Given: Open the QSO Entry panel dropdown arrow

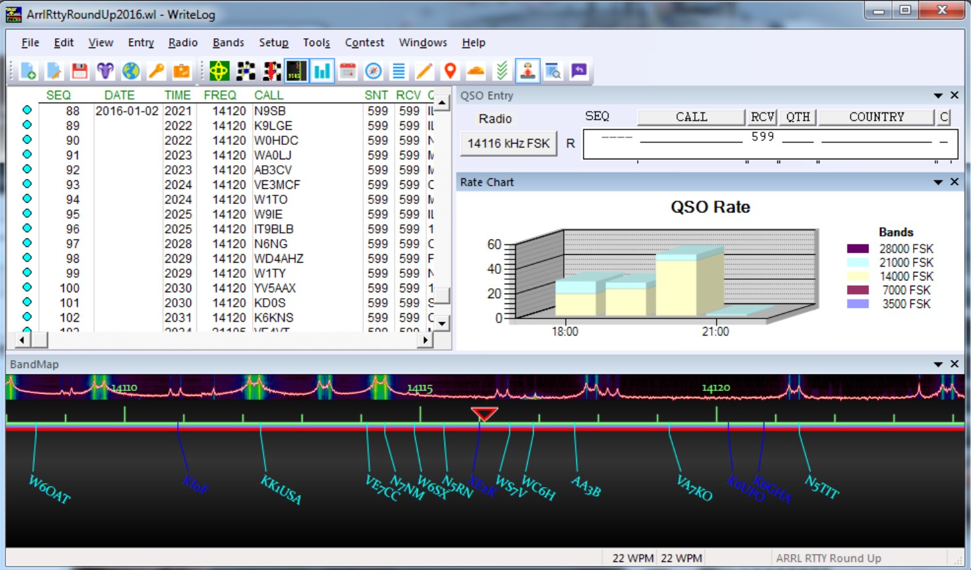Looking at the screenshot, I should 938,96.
